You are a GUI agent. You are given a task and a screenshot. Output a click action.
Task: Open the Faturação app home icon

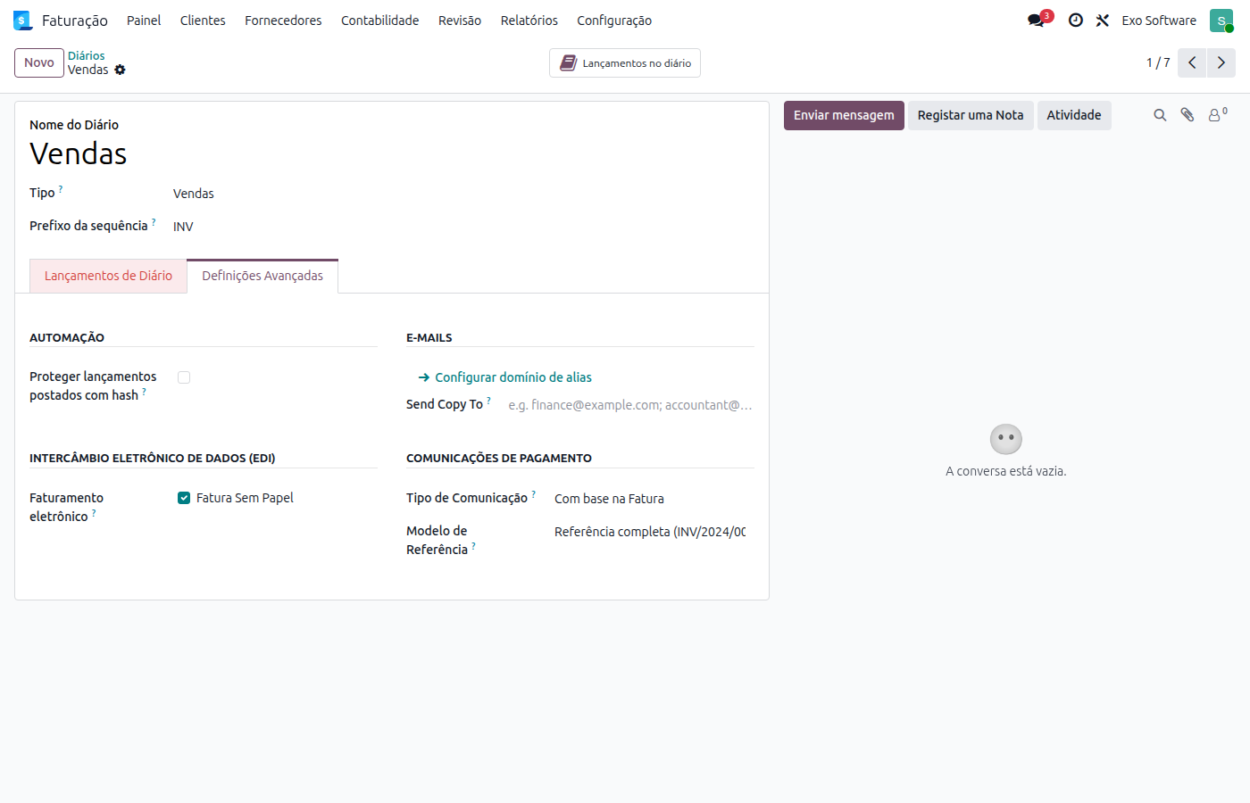click(22, 21)
